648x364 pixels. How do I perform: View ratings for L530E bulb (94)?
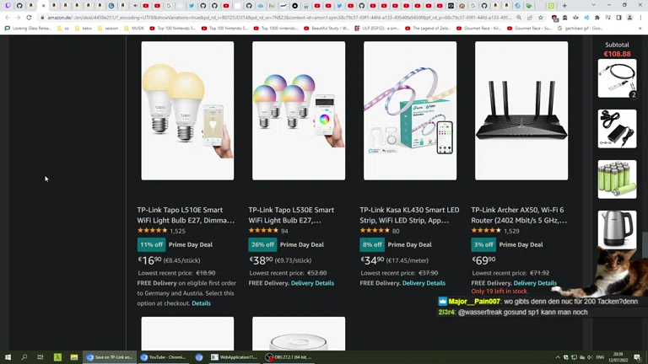284,231
